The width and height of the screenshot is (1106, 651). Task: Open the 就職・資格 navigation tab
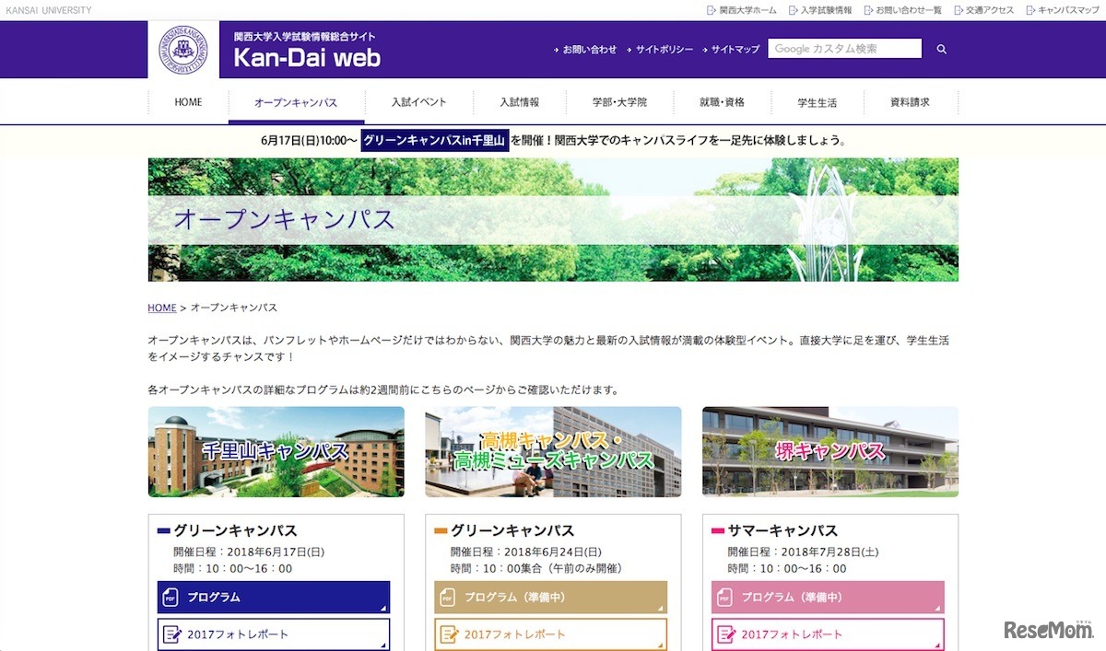(x=722, y=102)
